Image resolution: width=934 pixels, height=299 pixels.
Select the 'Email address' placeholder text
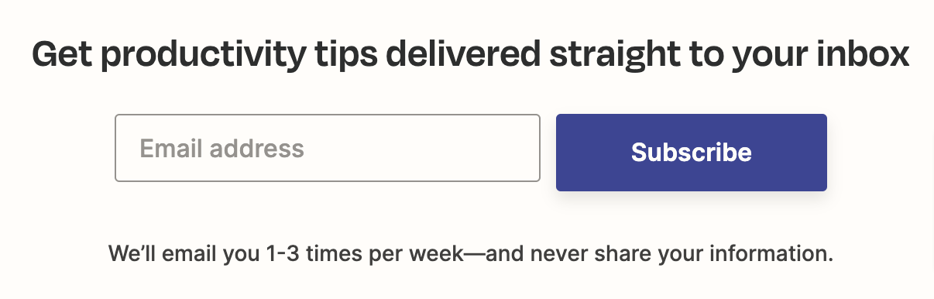pyautogui.click(x=221, y=148)
